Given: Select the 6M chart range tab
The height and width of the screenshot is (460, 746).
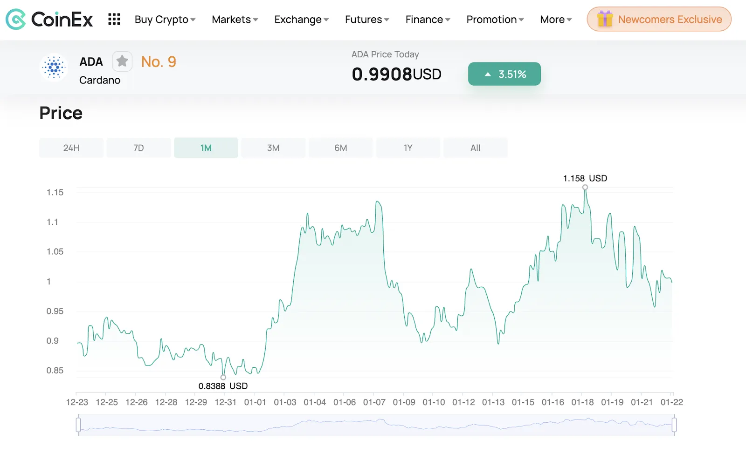Looking at the screenshot, I should tap(341, 148).
